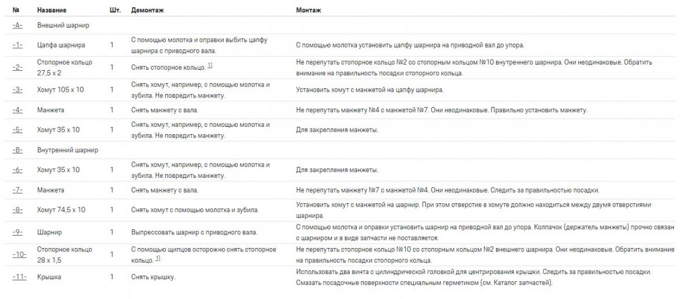The image size is (681, 299).
Task: Click the -5- link for Хомут 35 x 10
Action: pyautogui.click(x=17, y=130)
